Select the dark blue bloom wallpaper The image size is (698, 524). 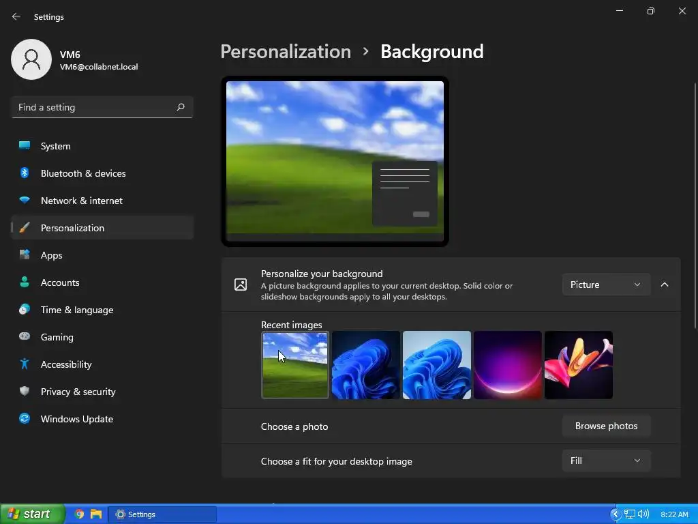tap(366, 365)
